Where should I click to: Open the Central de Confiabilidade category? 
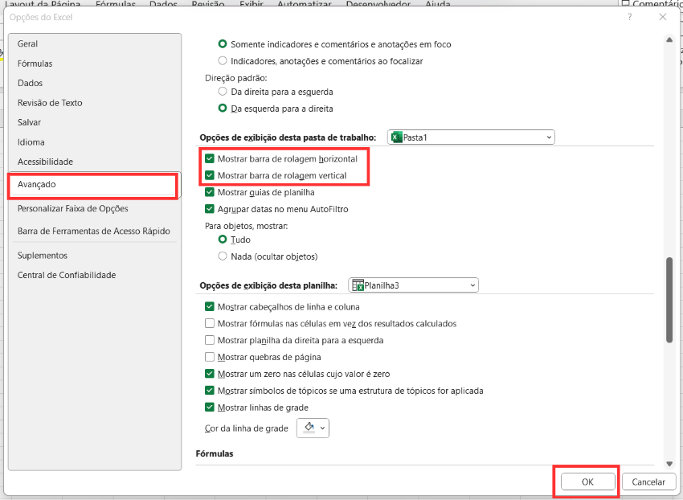(67, 275)
